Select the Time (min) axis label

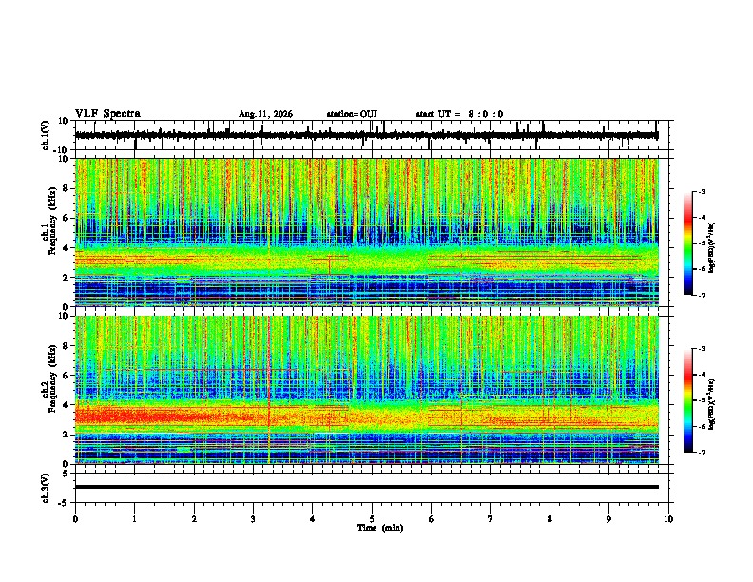click(x=380, y=528)
